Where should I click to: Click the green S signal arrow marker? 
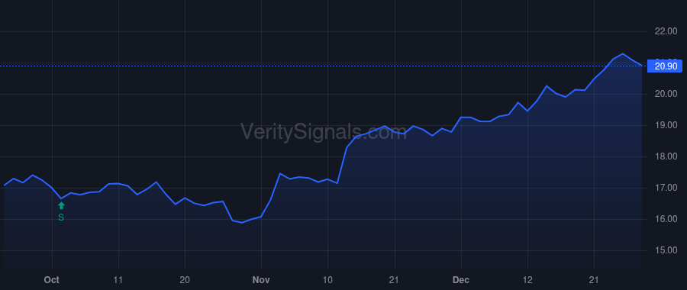pos(61,205)
